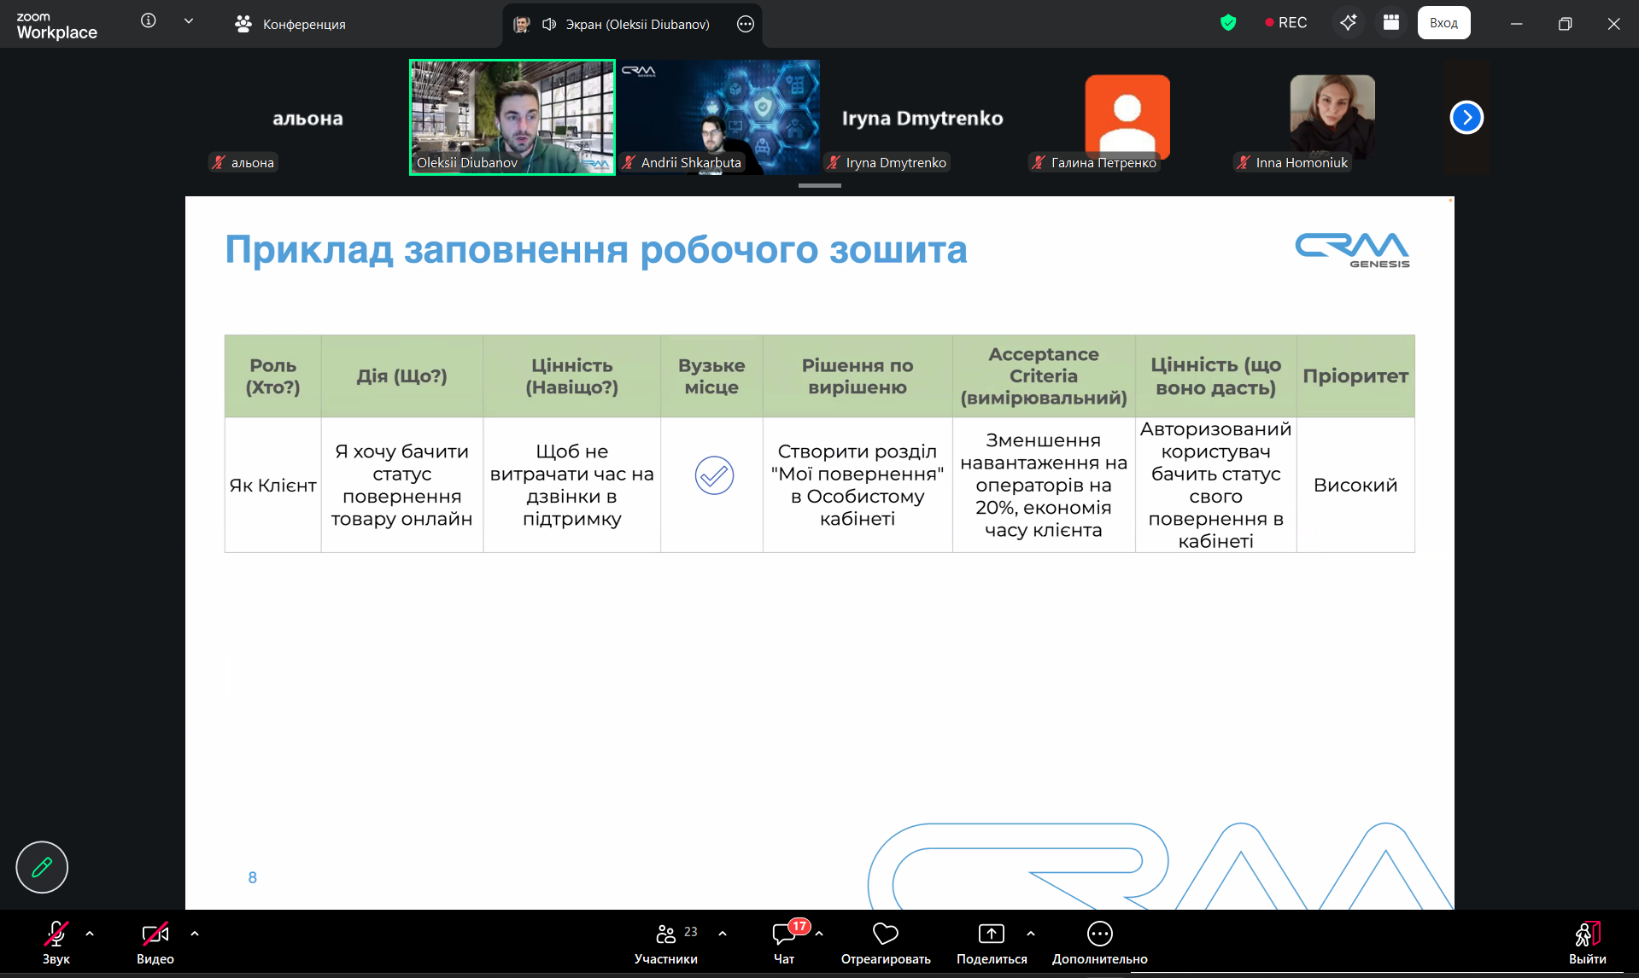Turn on camera with Видео button
The image size is (1639, 978).
tap(155, 942)
